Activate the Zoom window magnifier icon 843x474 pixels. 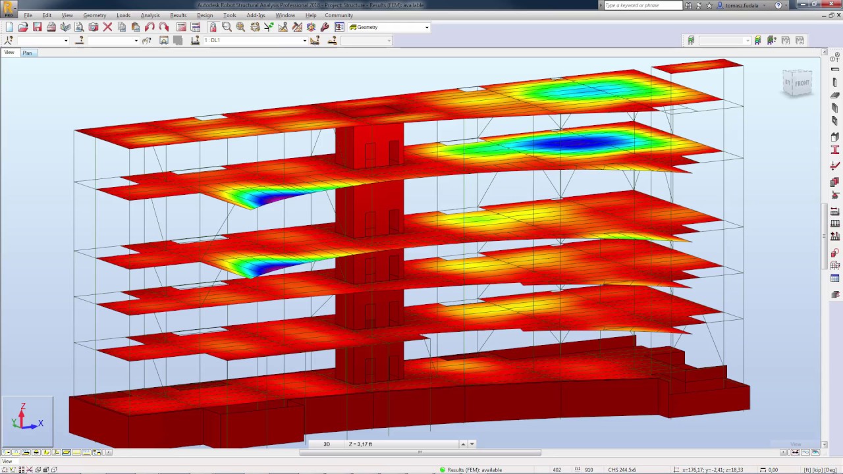click(x=227, y=27)
